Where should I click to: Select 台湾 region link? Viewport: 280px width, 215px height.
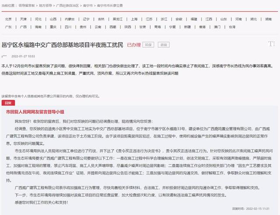pos(232,27)
